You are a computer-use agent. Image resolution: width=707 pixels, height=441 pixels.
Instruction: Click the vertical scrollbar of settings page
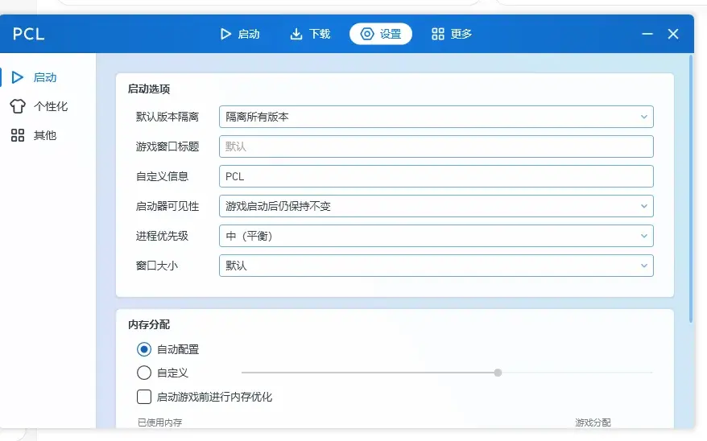click(x=691, y=188)
